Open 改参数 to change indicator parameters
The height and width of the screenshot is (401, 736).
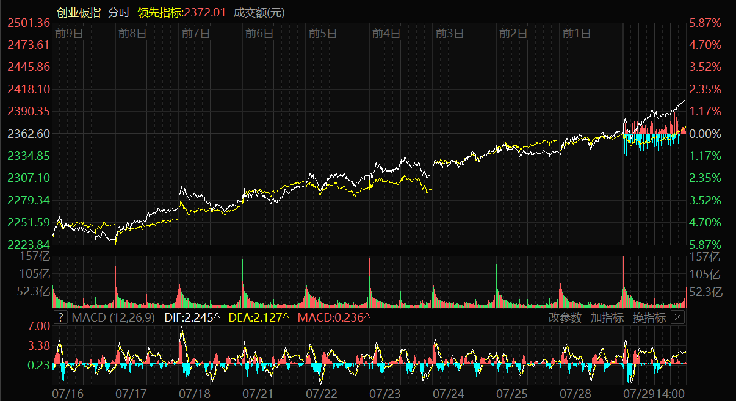(x=565, y=318)
